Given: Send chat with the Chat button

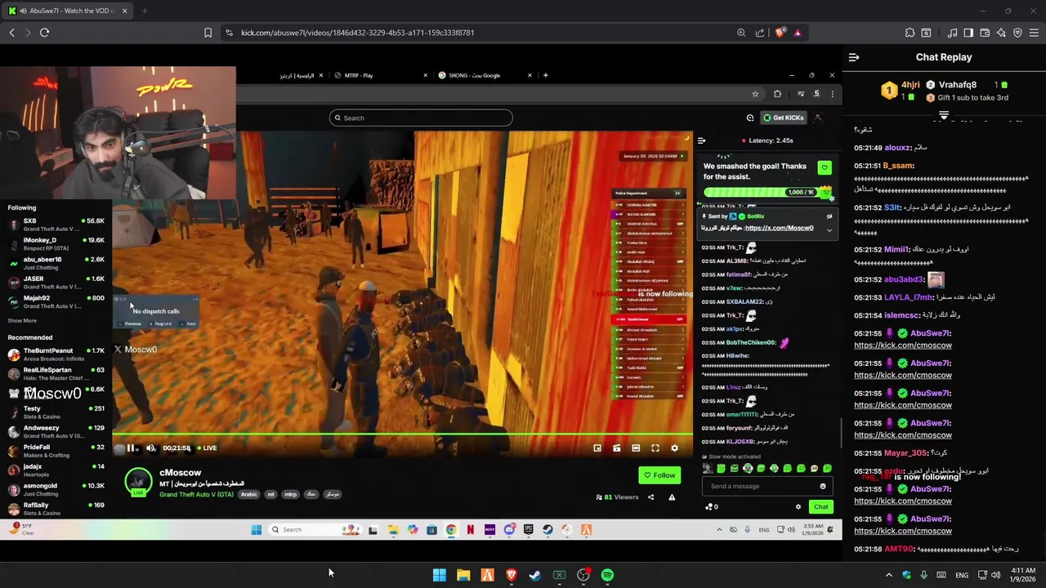Looking at the screenshot, I should [820, 507].
